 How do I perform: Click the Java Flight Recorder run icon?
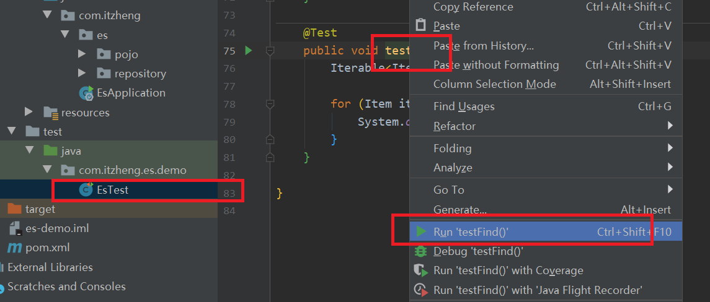[421, 290]
